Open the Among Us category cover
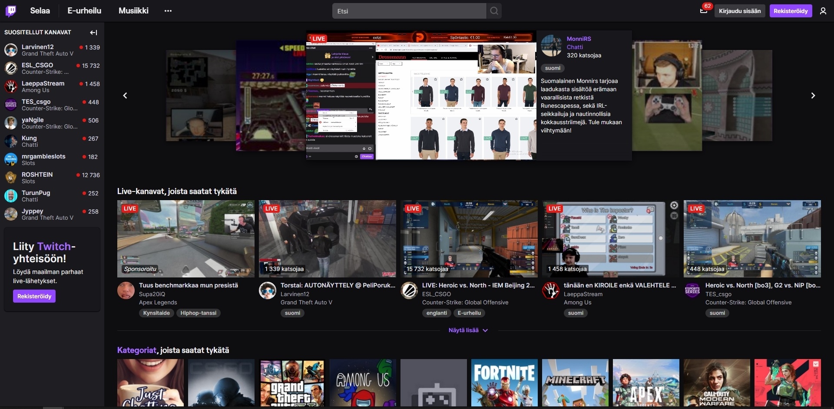Image resolution: width=834 pixels, height=409 pixels. pos(363,383)
